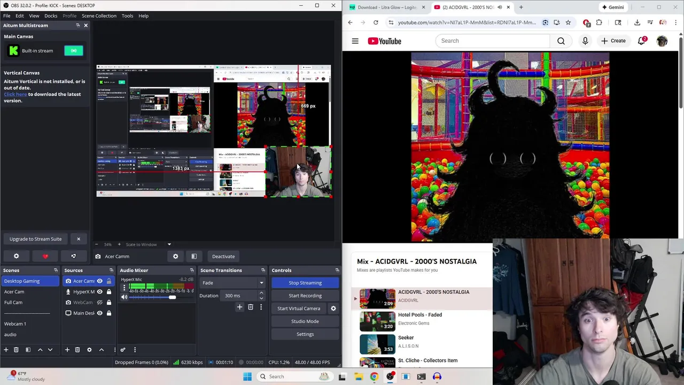The image size is (684, 385).
Task: Open the View menu in OBS
Action: click(34, 16)
